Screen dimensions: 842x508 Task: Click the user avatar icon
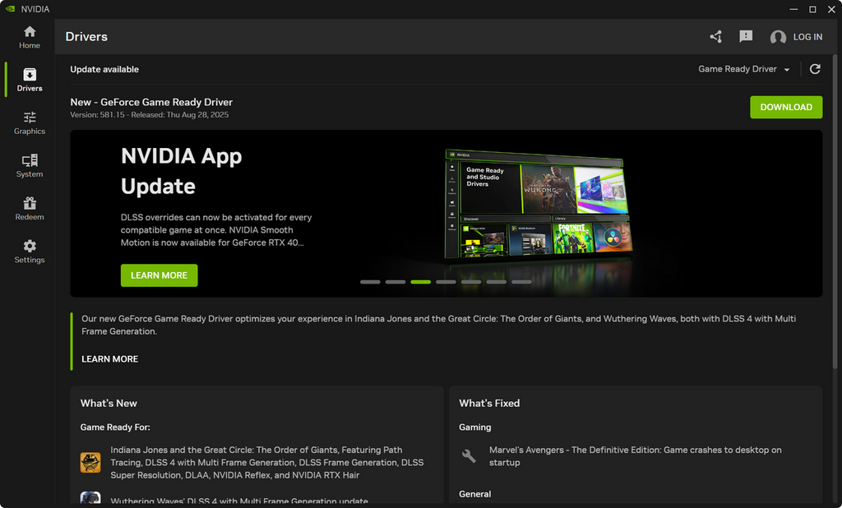point(778,37)
